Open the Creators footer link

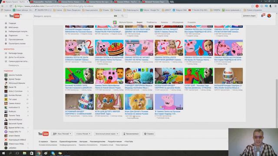click(83, 142)
